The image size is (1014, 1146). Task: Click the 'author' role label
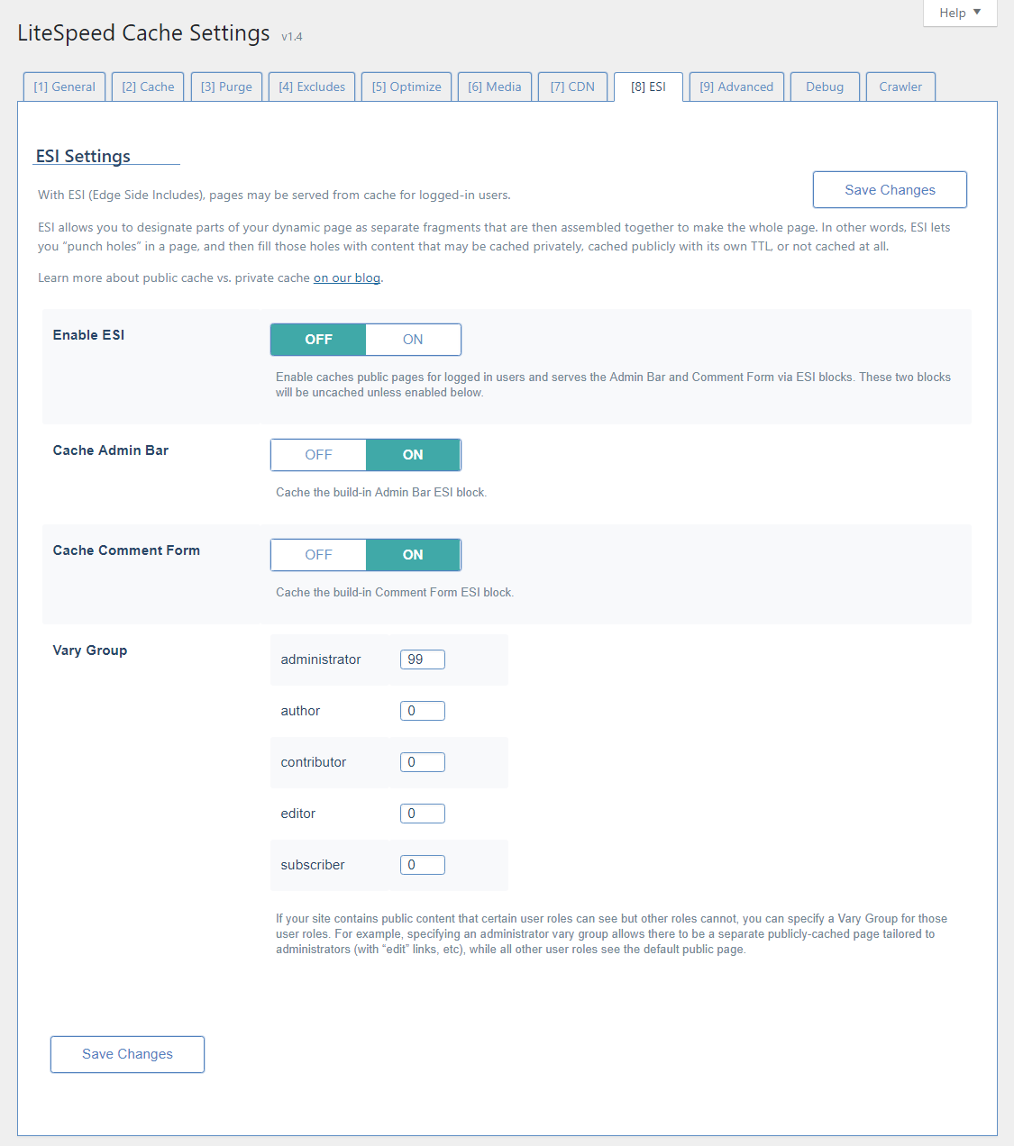click(x=300, y=711)
